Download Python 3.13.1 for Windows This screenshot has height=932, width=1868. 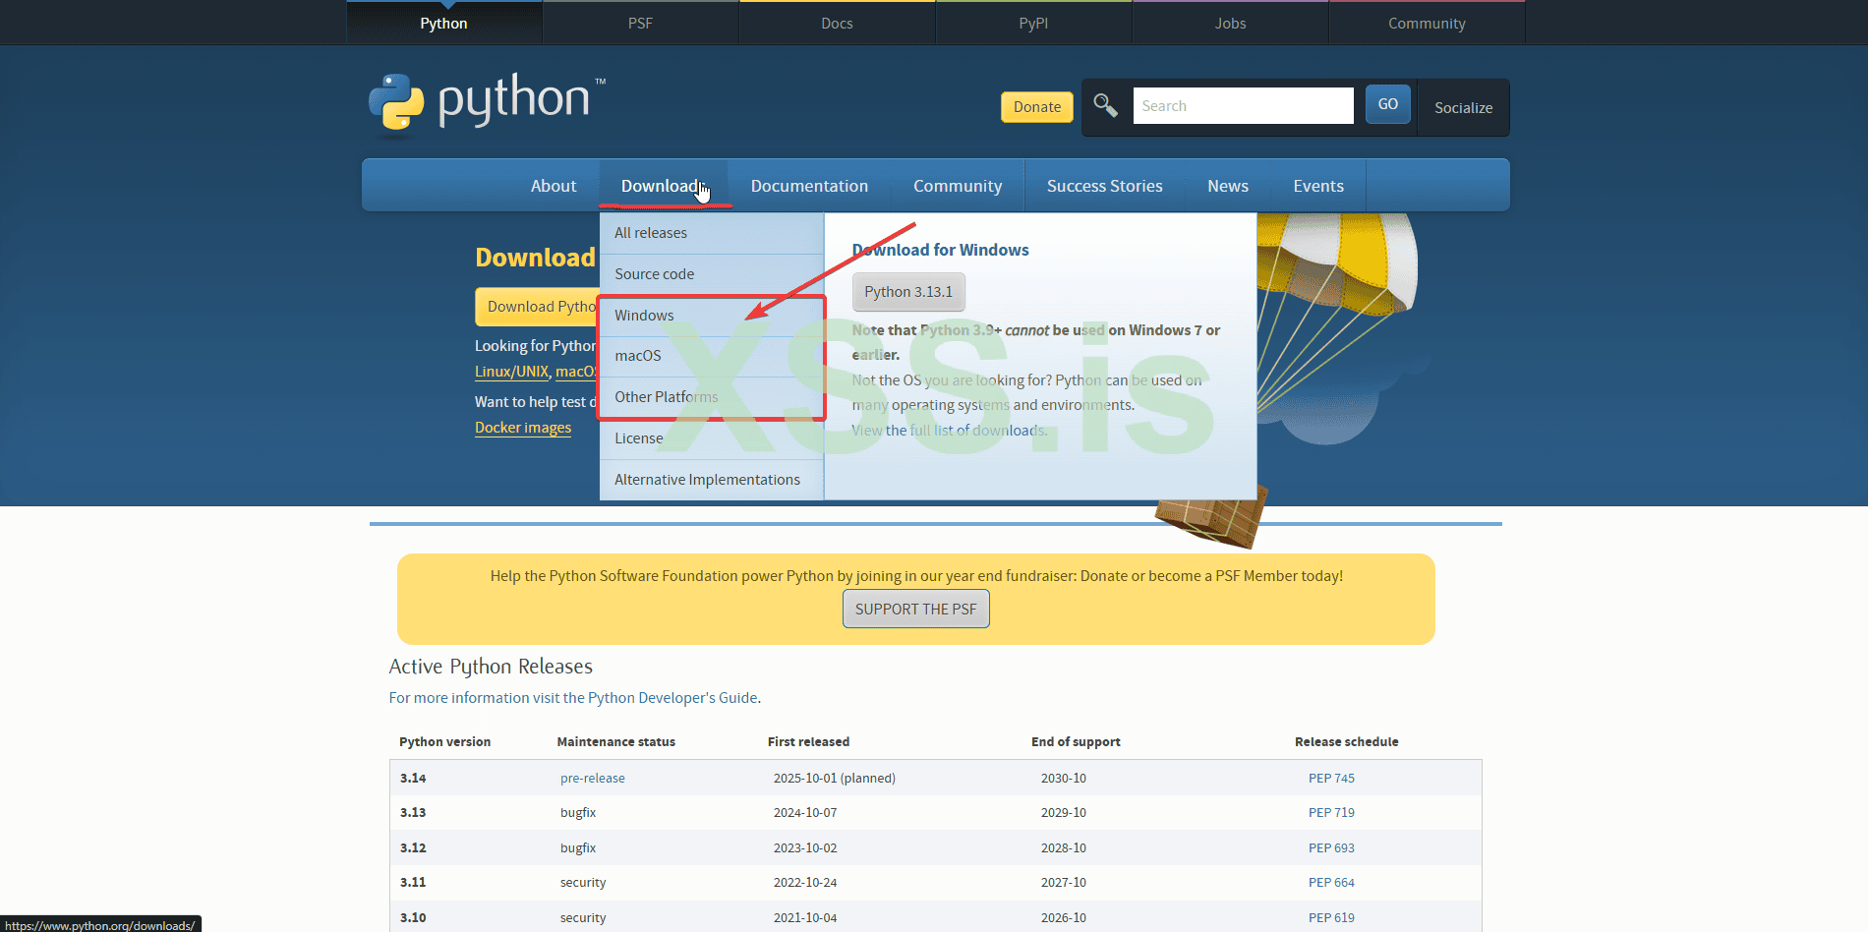(908, 292)
